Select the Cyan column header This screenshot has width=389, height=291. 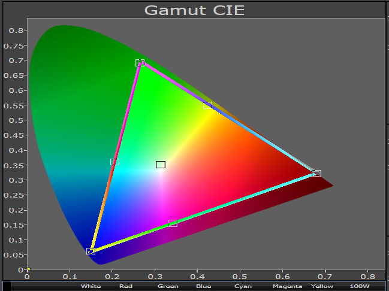(243, 286)
